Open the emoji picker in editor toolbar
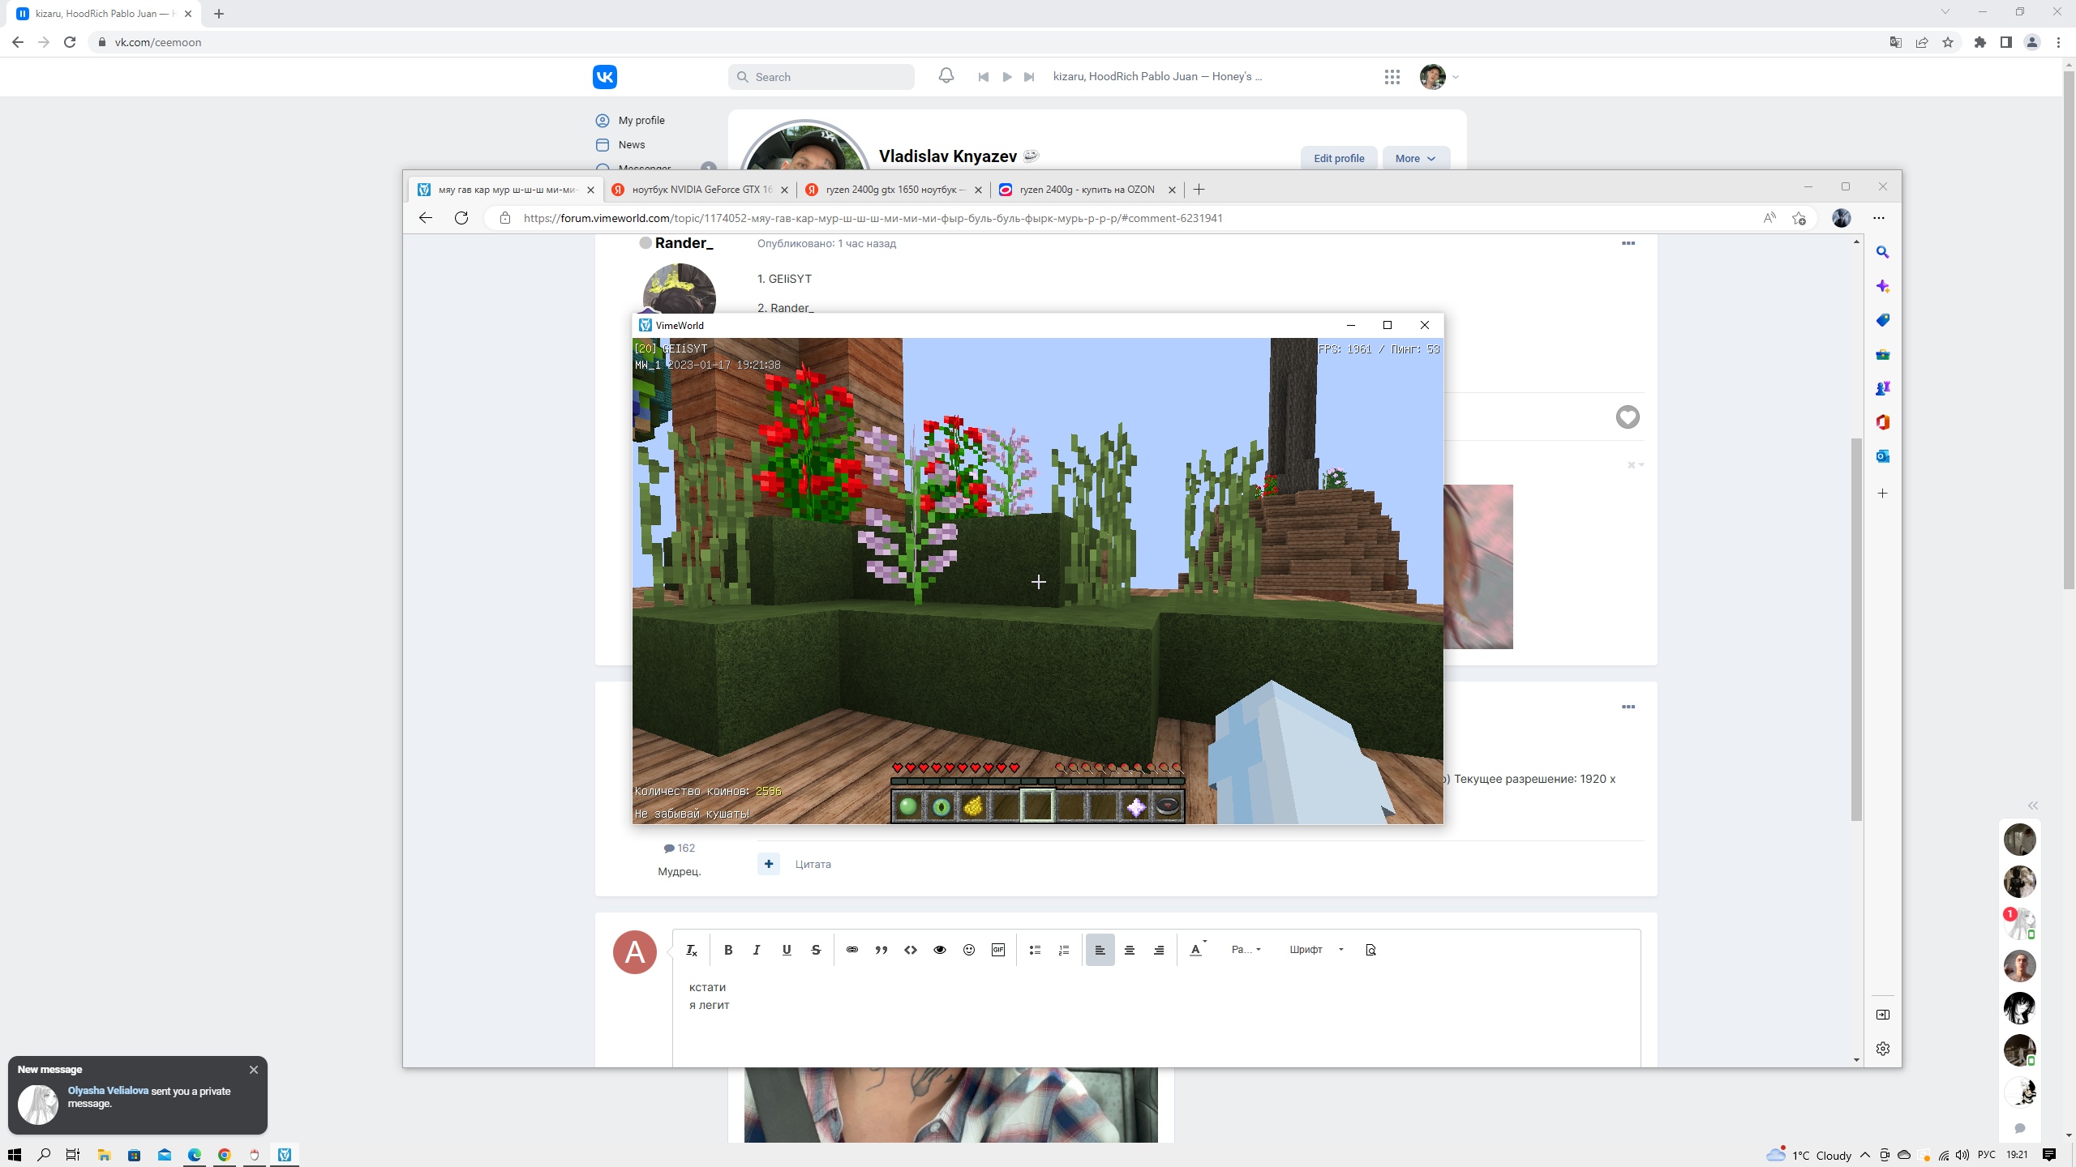This screenshot has height=1167, width=2076. [x=969, y=950]
